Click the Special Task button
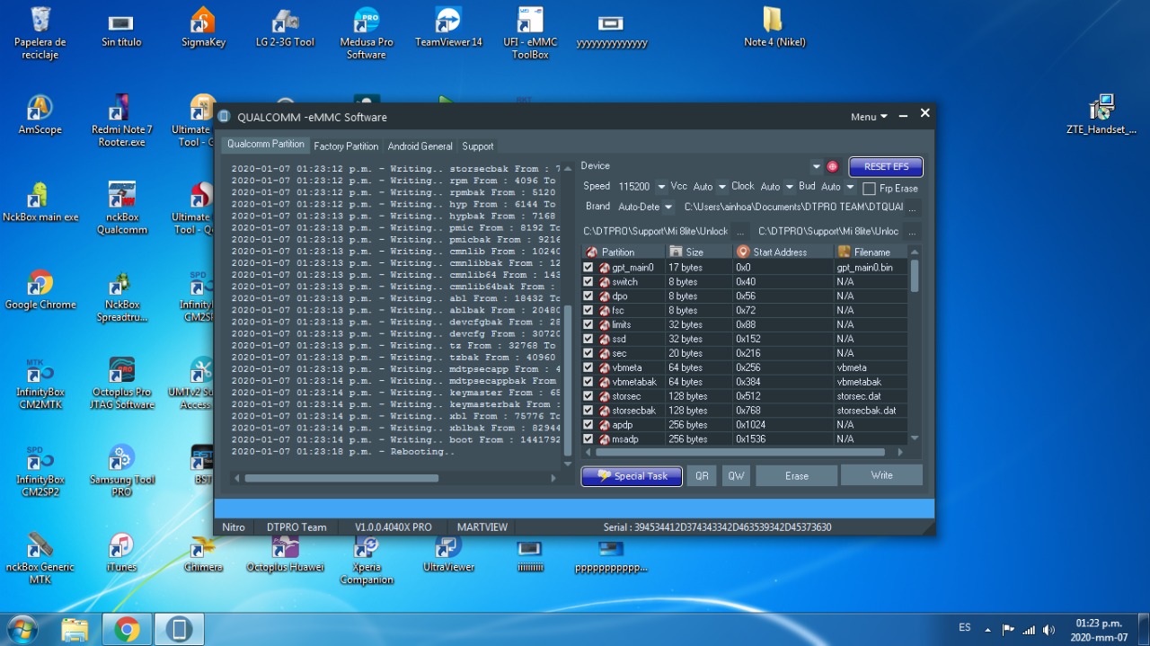The height and width of the screenshot is (646, 1150). [x=632, y=476]
